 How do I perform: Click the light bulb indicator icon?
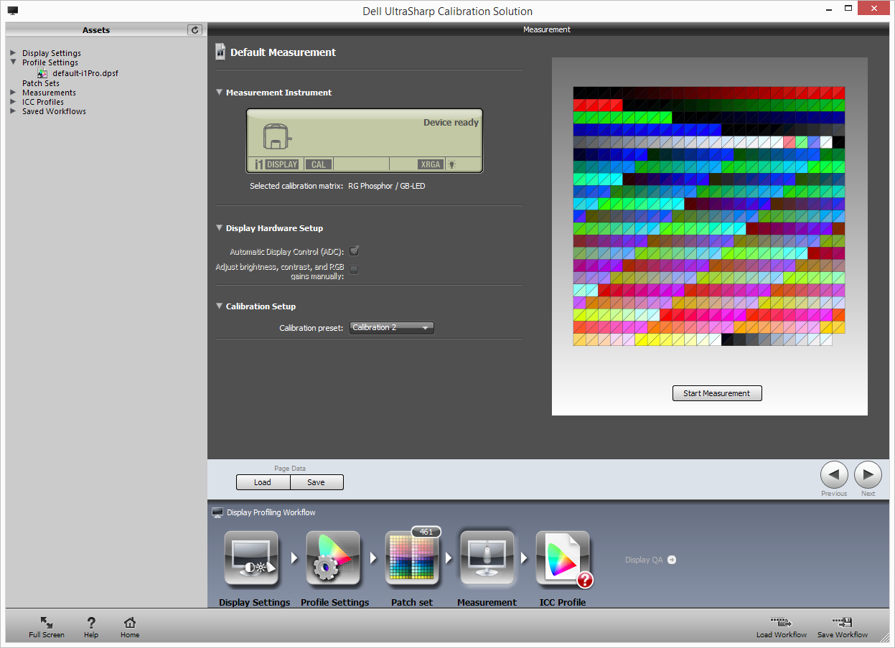tap(452, 164)
